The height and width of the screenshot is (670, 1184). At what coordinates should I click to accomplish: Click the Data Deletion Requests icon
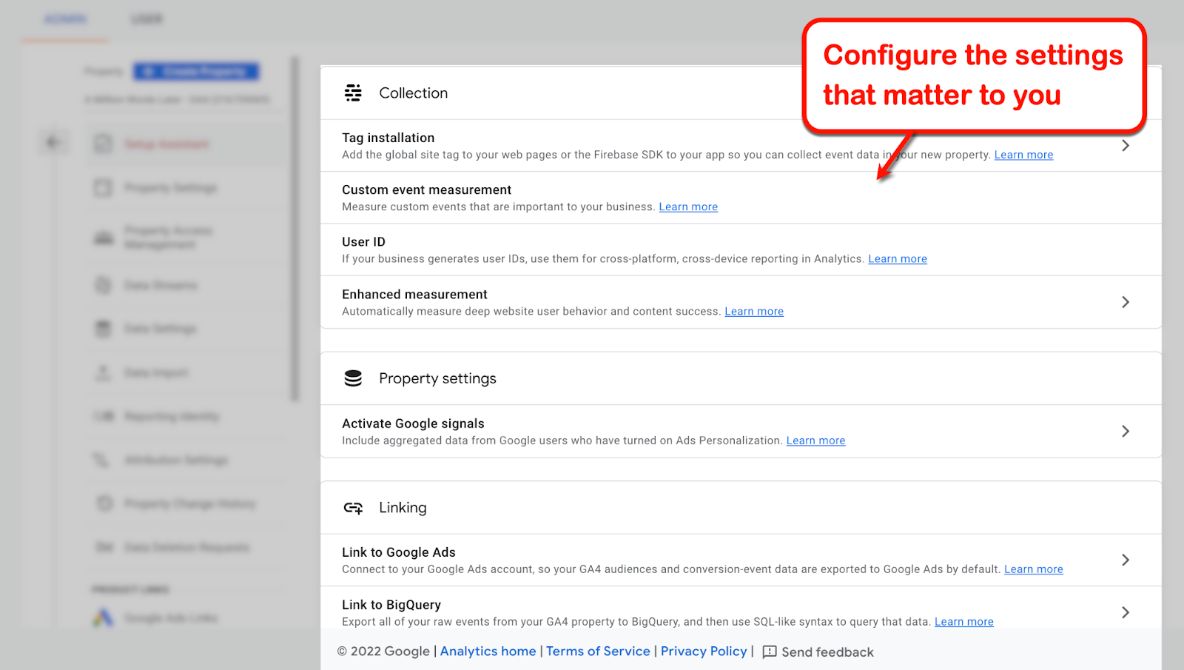[104, 547]
